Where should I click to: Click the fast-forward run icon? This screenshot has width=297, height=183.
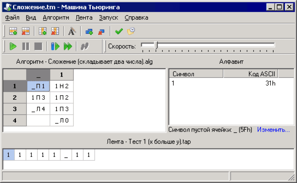68,46
